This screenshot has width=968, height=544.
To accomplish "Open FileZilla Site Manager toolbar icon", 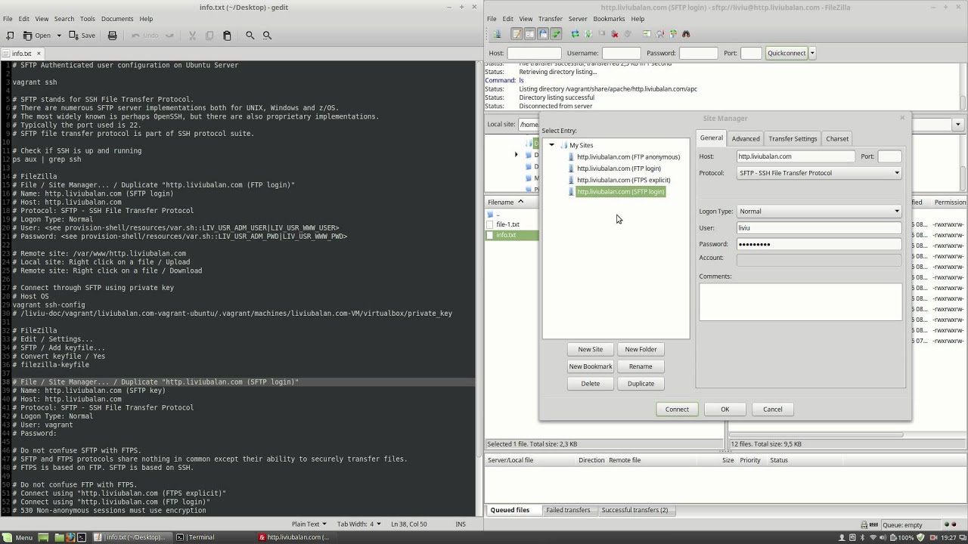I will click(497, 34).
